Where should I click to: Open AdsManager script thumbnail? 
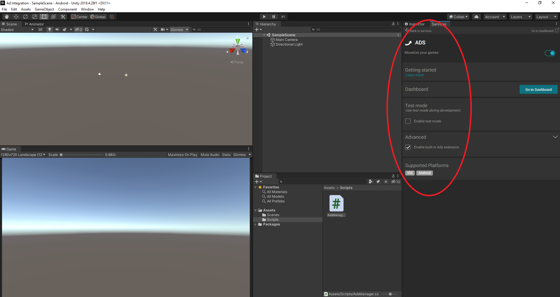pos(336,203)
